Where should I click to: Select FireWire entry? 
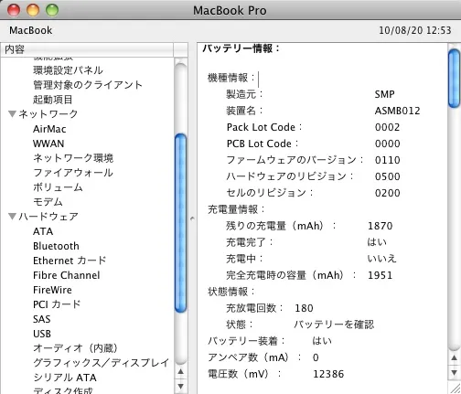pos(52,290)
